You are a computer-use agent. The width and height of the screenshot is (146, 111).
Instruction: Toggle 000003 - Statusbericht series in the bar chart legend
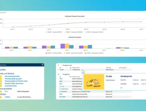[94, 53]
